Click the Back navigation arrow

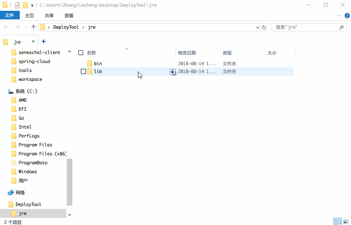point(6,27)
